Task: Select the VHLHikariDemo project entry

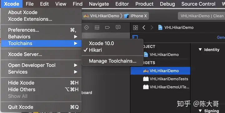Action: (161, 55)
